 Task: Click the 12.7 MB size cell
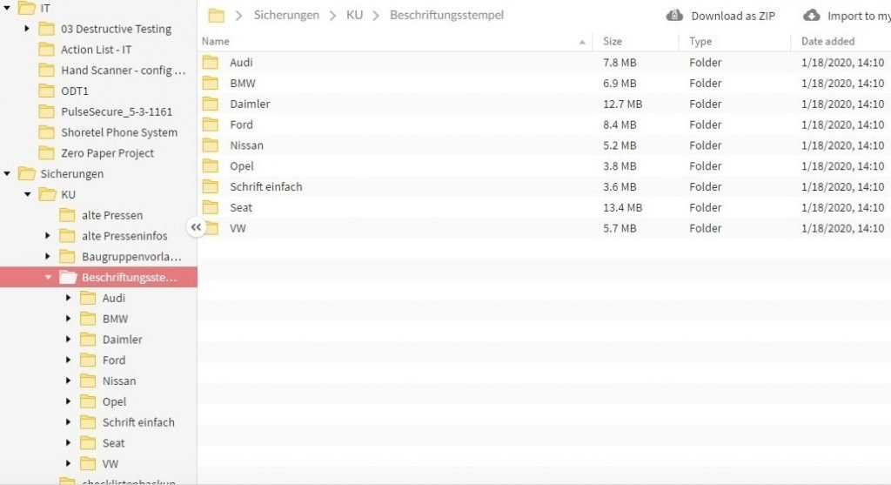(x=622, y=104)
